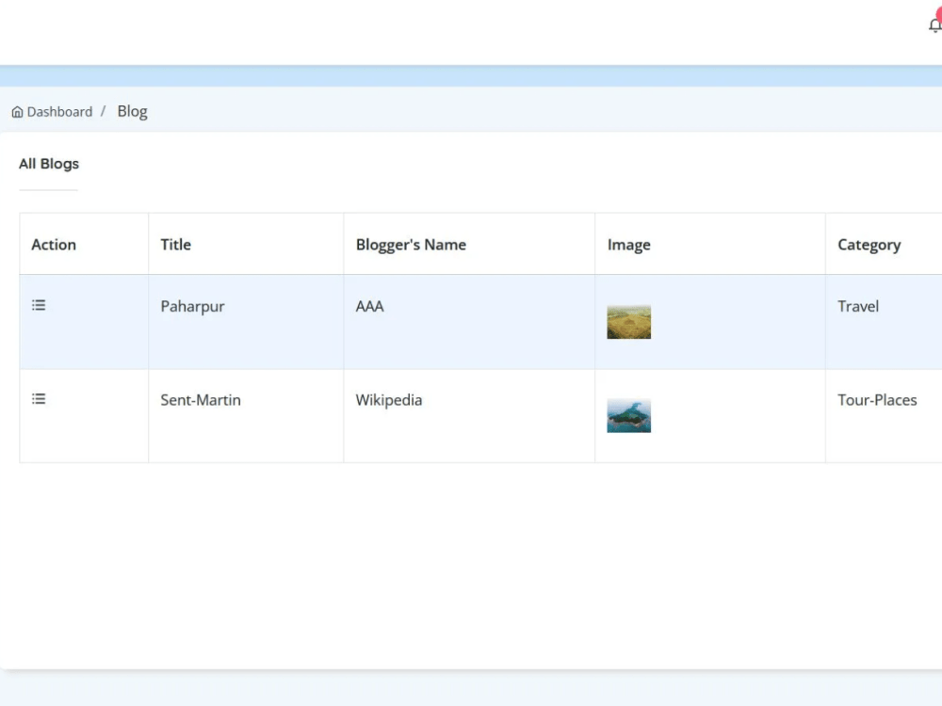Open the Paharpur blog image thumbnail
942x706 pixels.
(628, 322)
